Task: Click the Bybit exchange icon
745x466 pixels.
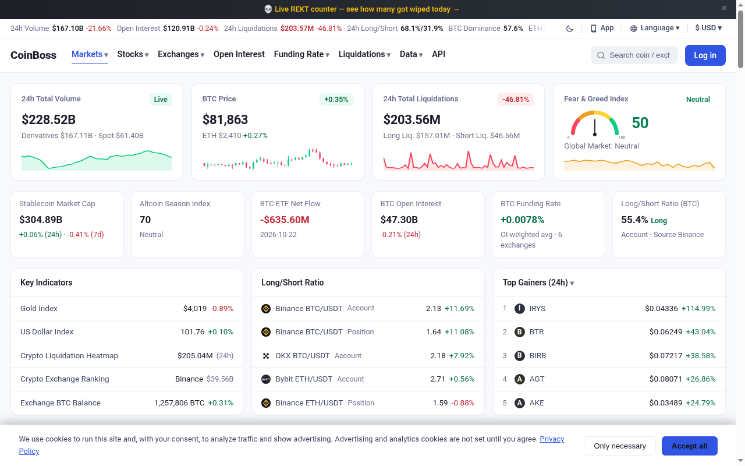Action: pos(266,379)
